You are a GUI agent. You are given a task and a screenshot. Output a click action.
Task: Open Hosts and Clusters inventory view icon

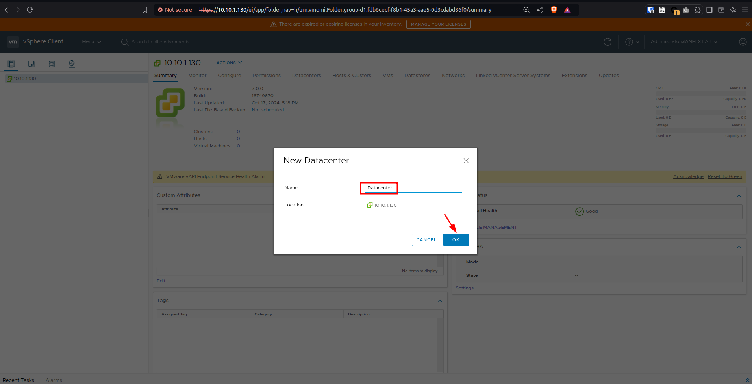pyautogui.click(x=11, y=64)
